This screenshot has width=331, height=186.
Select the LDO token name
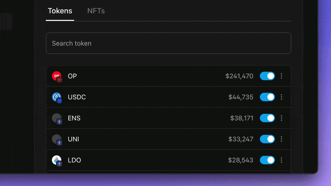pyautogui.click(x=74, y=160)
